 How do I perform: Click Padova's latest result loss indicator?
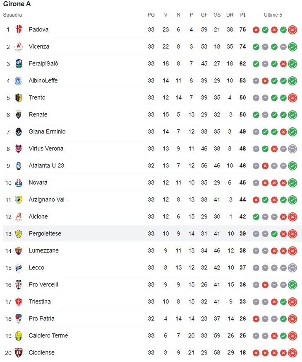coord(292,29)
